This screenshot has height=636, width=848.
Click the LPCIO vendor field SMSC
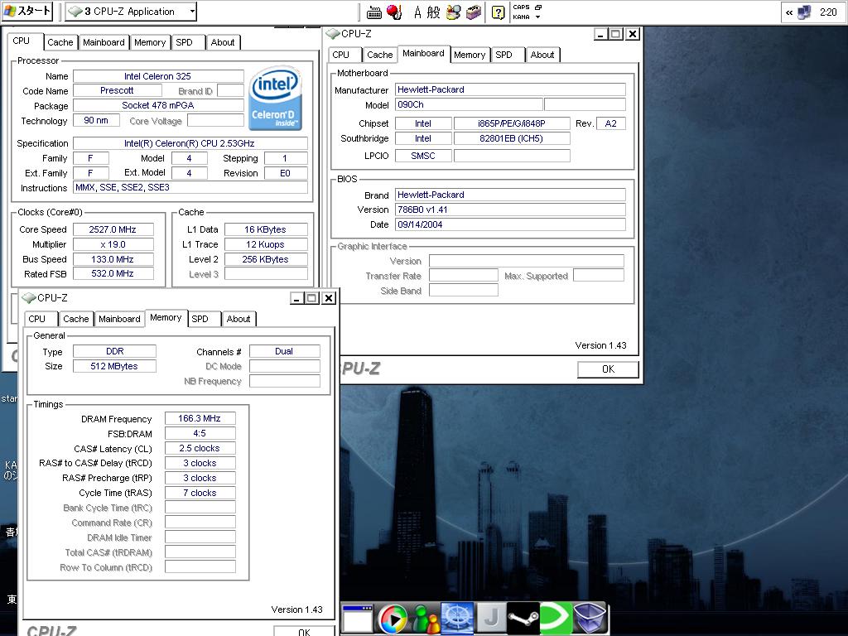pyautogui.click(x=423, y=156)
